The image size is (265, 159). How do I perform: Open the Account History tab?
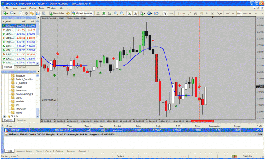pyautogui.click(x=24, y=151)
